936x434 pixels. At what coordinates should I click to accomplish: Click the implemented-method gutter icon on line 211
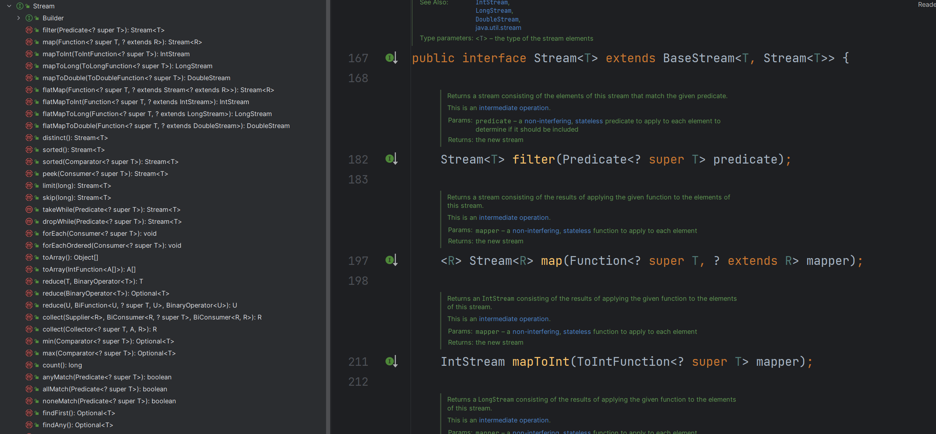point(391,361)
